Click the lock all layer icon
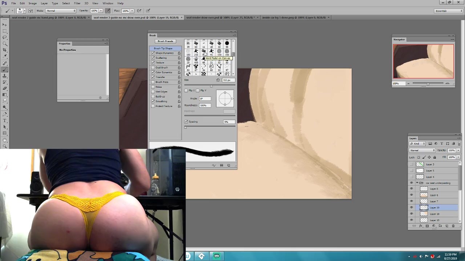 [434, 157]
